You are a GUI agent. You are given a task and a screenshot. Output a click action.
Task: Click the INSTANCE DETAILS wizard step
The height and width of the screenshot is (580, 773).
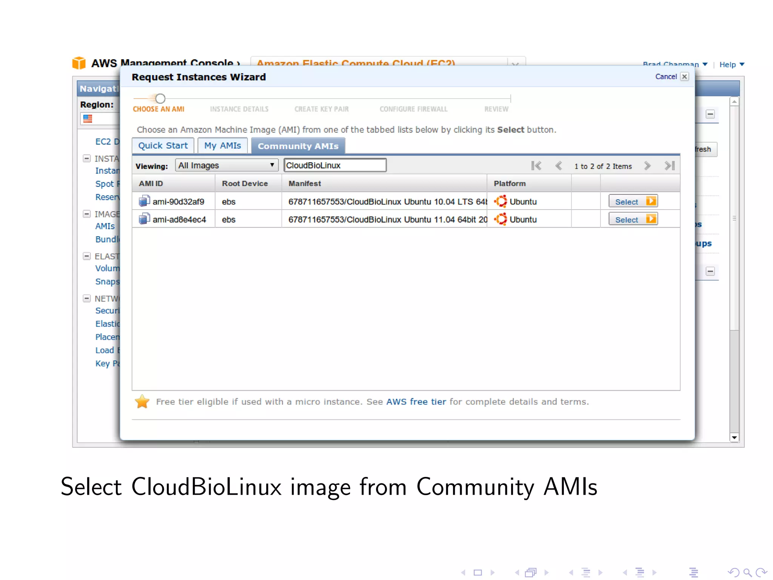click(x=239, y=109)
